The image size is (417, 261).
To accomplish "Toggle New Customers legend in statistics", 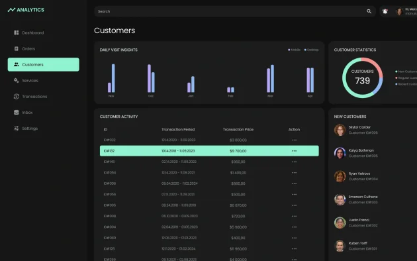I will coord(406,72).
